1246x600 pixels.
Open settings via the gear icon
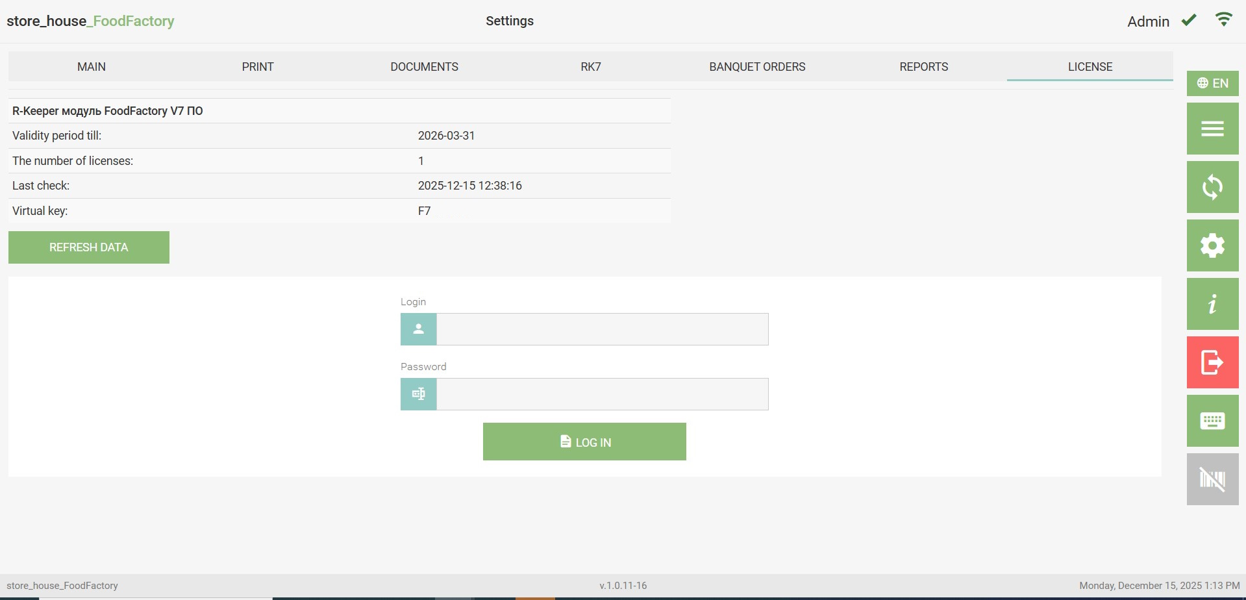pos(1212,245)
